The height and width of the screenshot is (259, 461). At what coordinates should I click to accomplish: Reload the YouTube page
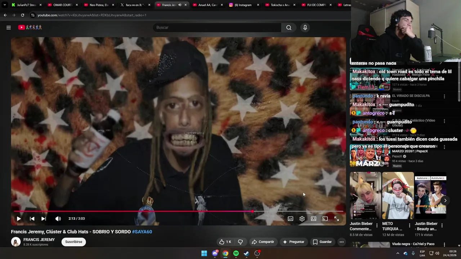click(x=22, y=15)
